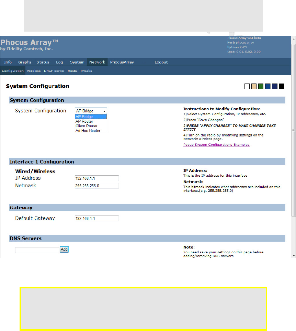Choose Client Router from the dropdown list
The height and width of the screenshot is (331, 296).
pyautogui.click(x=91, y=126)
